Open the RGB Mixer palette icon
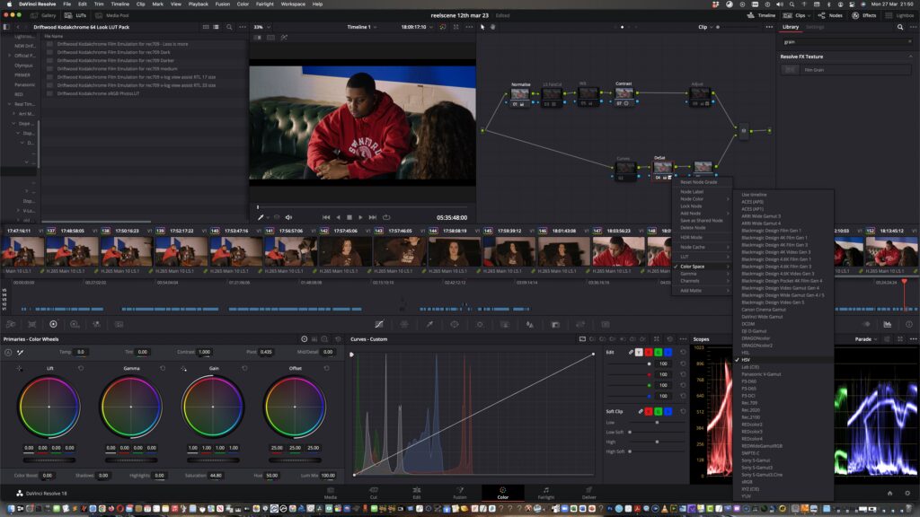Screen dimensions: 920x517 click(x=95, y=324)
